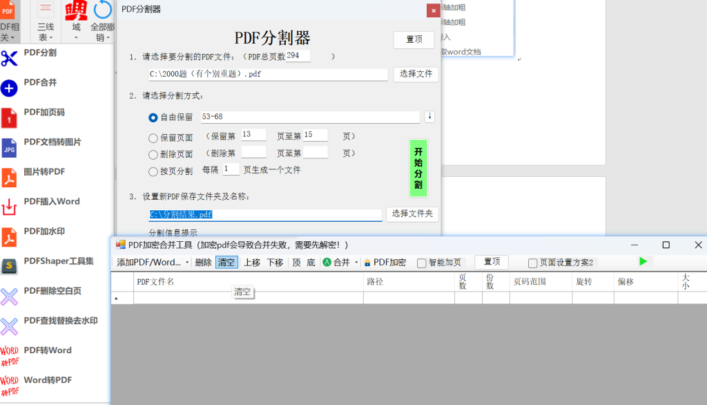Choose the 删除页面 split option
The width and height of the screenshot is (707, 405).
(153, 153)
